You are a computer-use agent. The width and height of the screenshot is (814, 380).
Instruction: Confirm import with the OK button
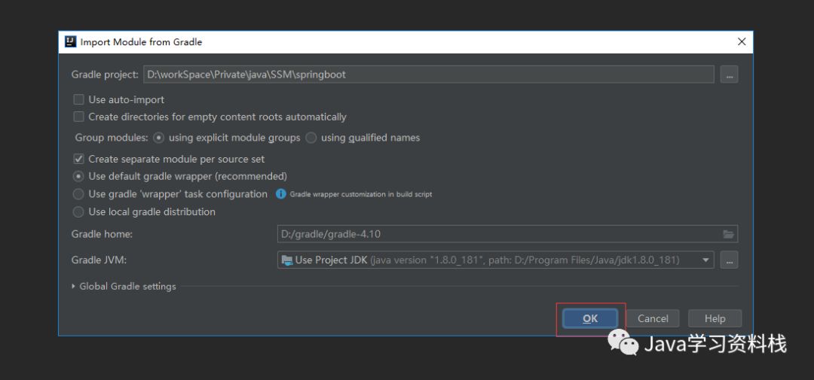(x=590, y=319)
